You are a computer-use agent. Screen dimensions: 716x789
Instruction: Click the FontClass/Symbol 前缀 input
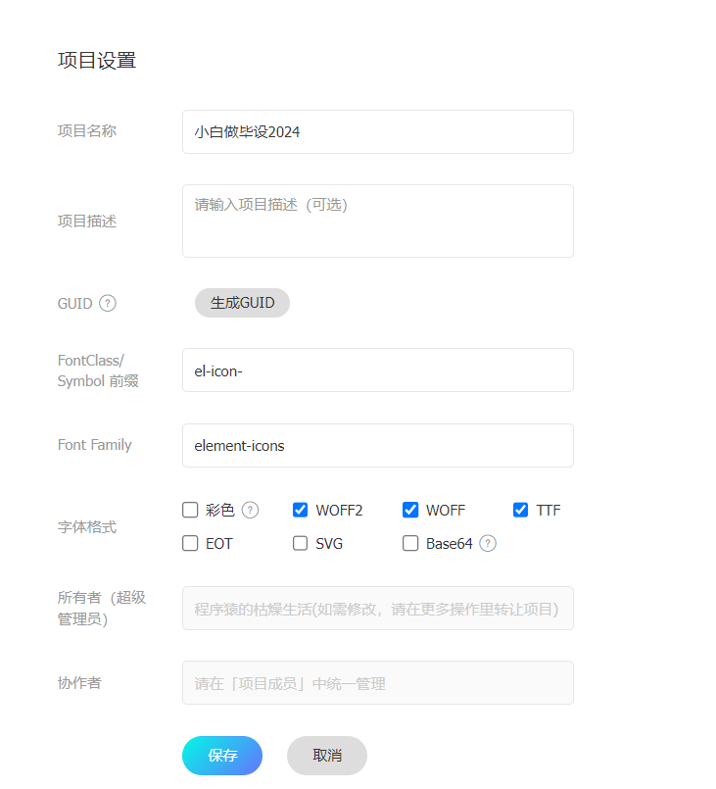point(378,370)
